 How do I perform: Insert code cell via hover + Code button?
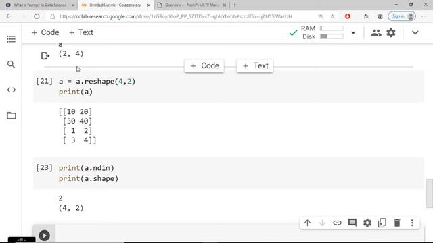pyautogui.click(x=204, y=66)
